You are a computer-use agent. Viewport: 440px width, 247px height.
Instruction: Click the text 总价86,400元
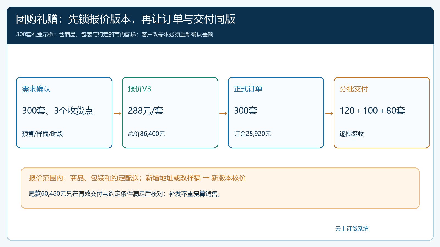(147, 134)
